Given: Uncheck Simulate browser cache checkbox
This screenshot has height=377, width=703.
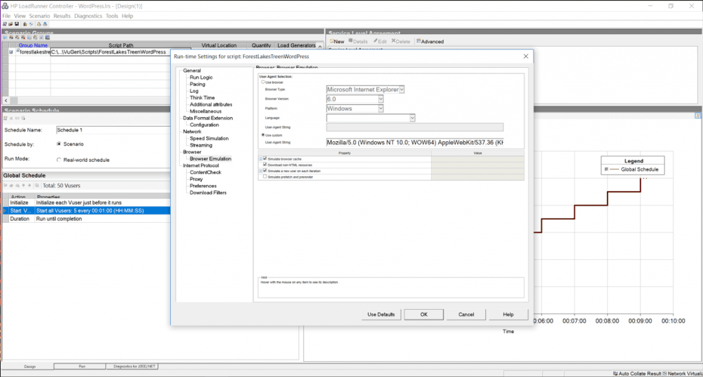Looking at the screenshot, I should (265, 158).
